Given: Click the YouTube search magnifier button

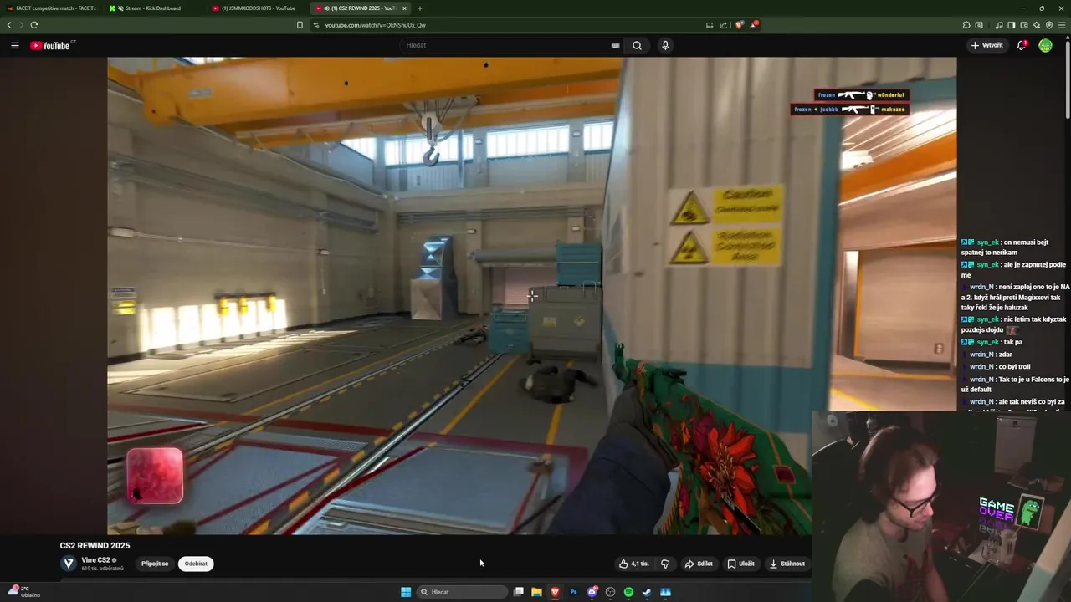Looking at the screenshot, I should coord(637,45).
